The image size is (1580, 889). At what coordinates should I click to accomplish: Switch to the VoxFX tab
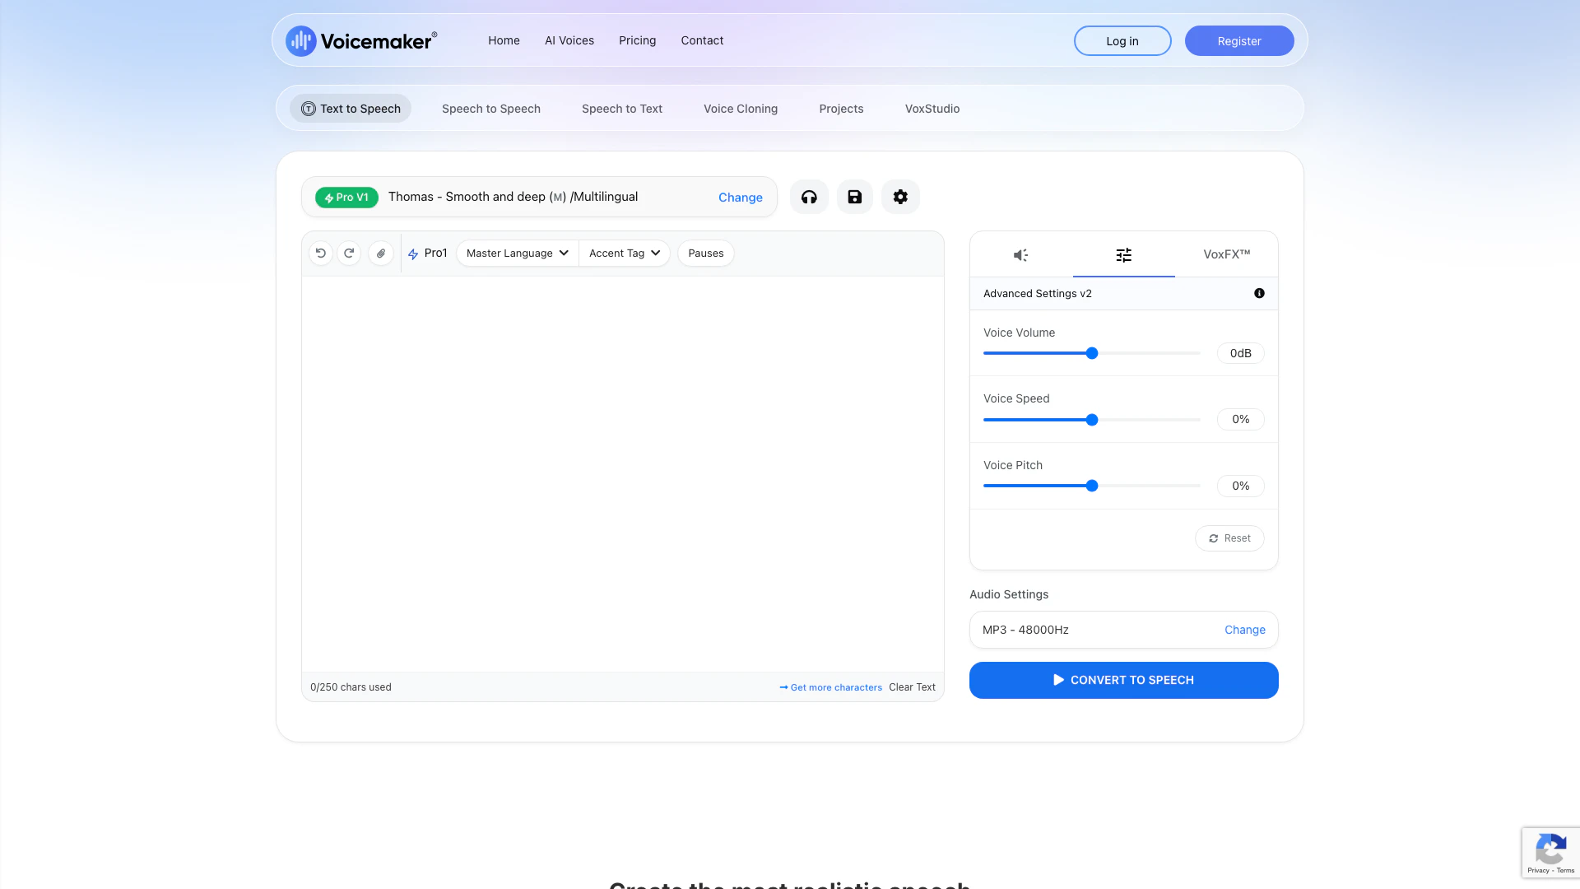click(1226, 254)
